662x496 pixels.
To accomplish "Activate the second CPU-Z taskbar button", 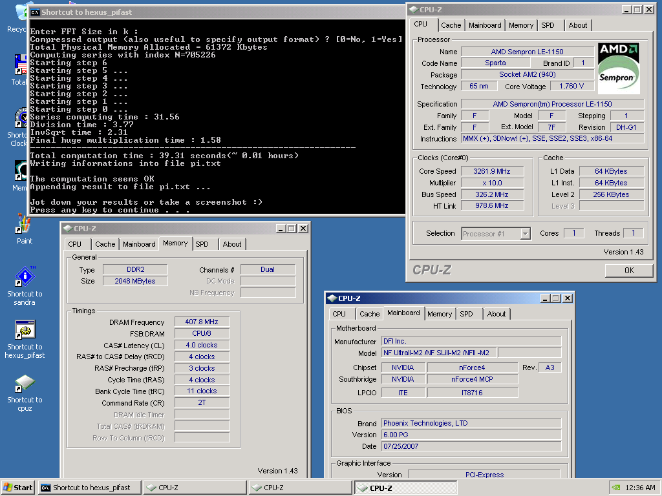I will tap(300, 488).
